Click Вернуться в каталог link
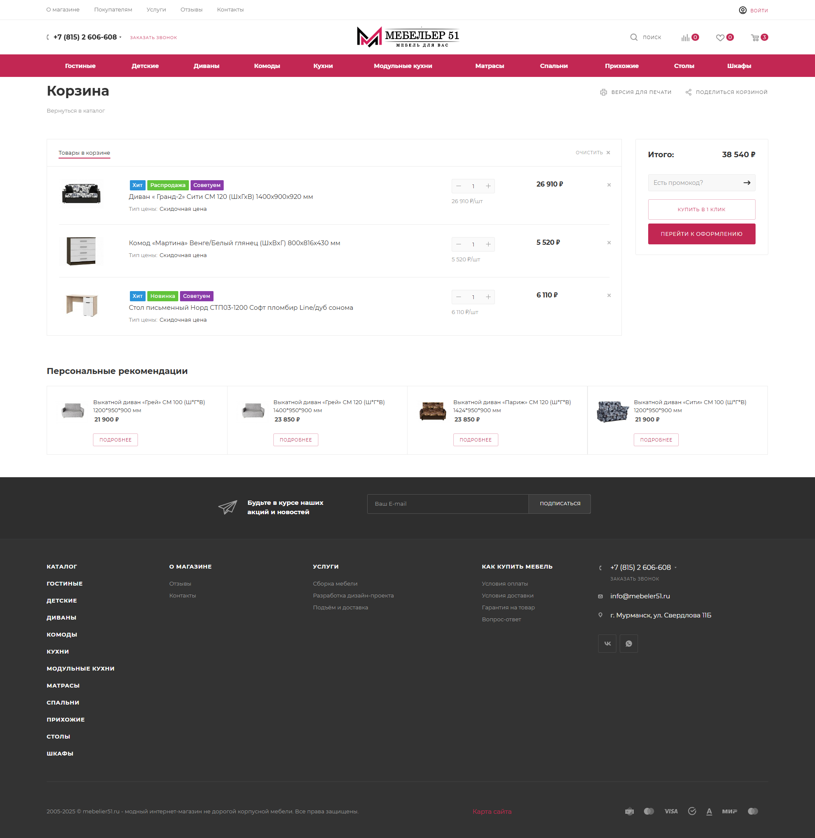 pyautogui.click(x=76, y=111)
